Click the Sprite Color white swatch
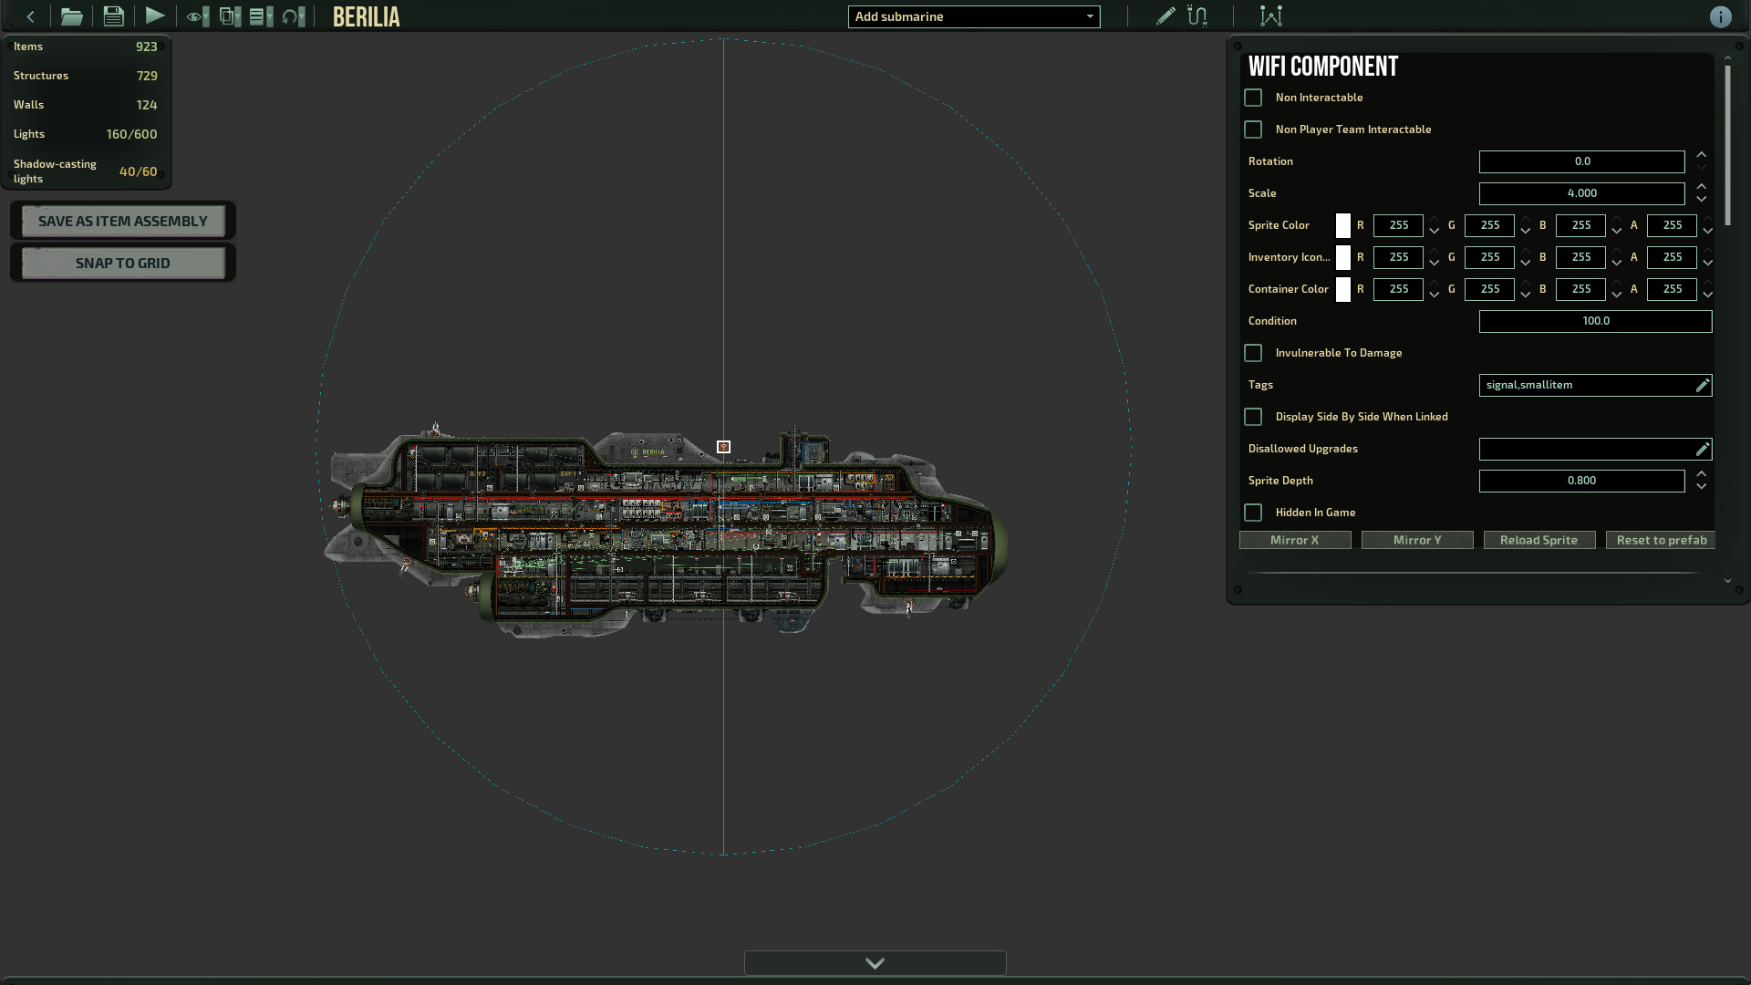1751x985 pixels. coord(1342,225)
